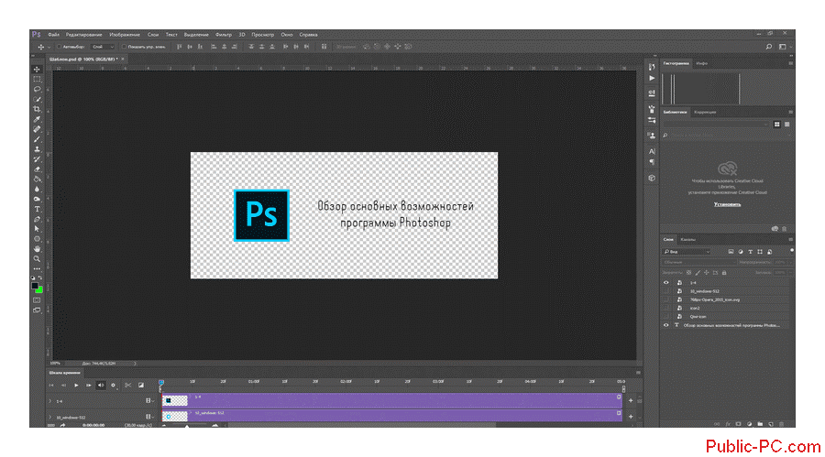Select the Crop tool
This screenshot has width=825, height=457.
pyautogui.click(x=37, y=109)
